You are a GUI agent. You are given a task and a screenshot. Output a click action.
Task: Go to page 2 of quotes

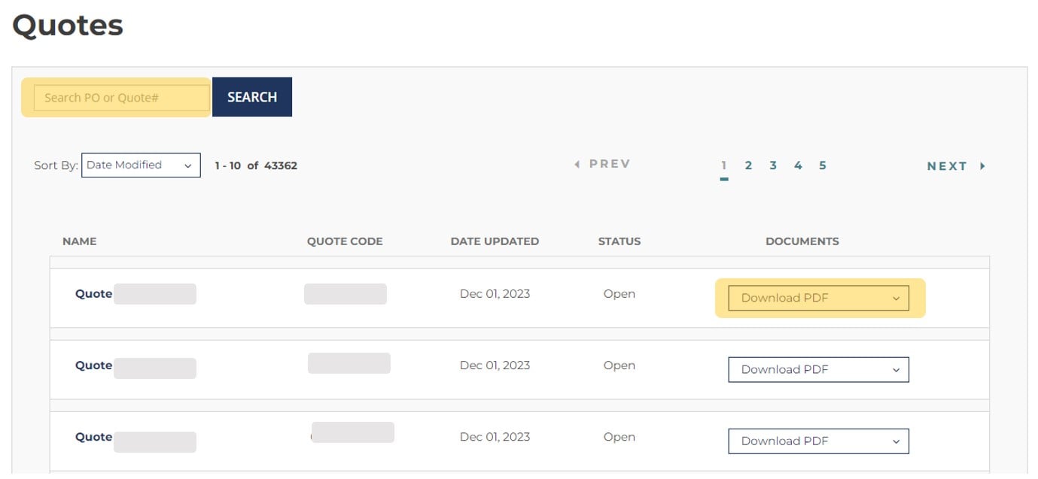pos(748,165)
